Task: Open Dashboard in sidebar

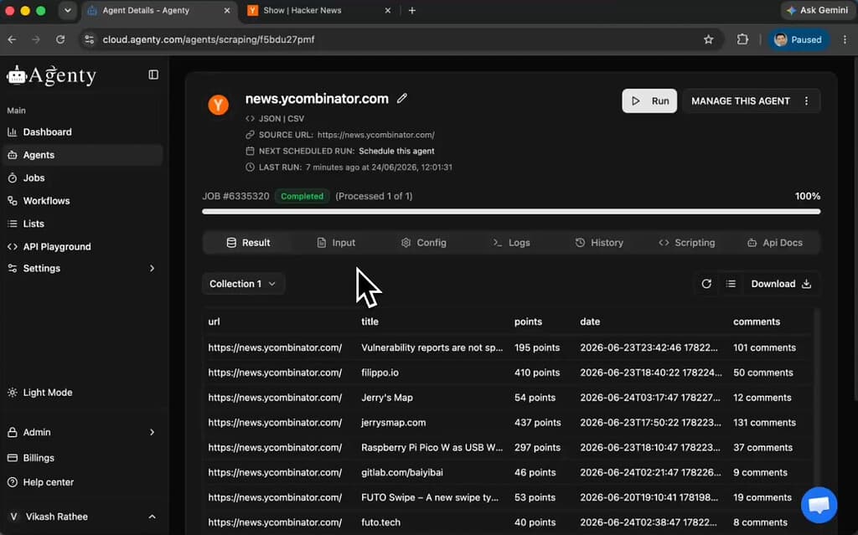Action: click(x=83, y=131)
